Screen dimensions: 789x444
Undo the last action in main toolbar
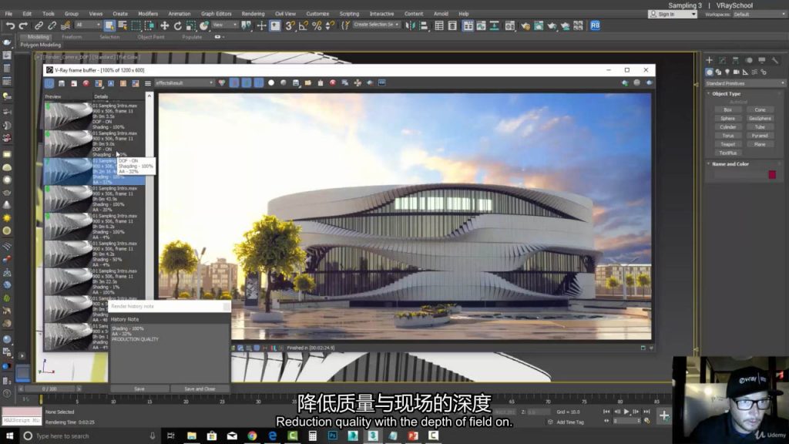tap(10, 25)
